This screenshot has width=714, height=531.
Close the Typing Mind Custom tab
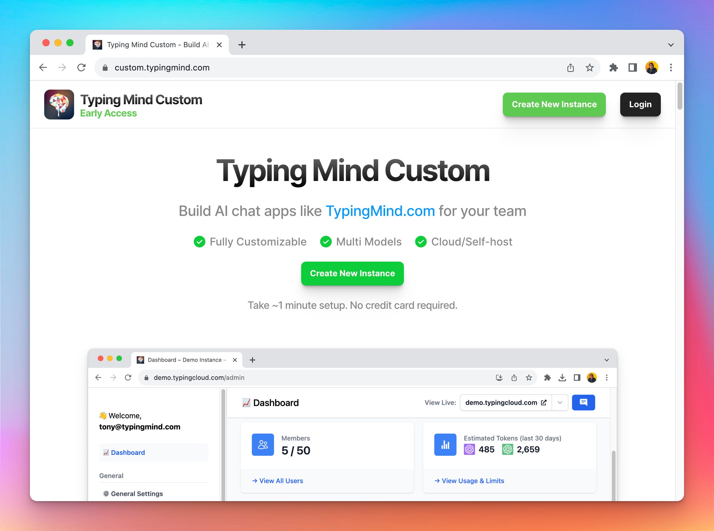pos(219,45)
